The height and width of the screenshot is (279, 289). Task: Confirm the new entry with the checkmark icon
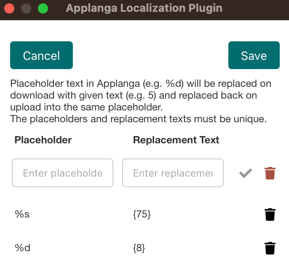[246, 173]
